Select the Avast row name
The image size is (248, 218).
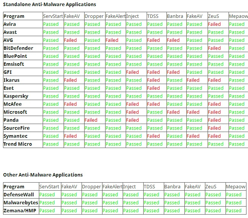pos(10,32)
